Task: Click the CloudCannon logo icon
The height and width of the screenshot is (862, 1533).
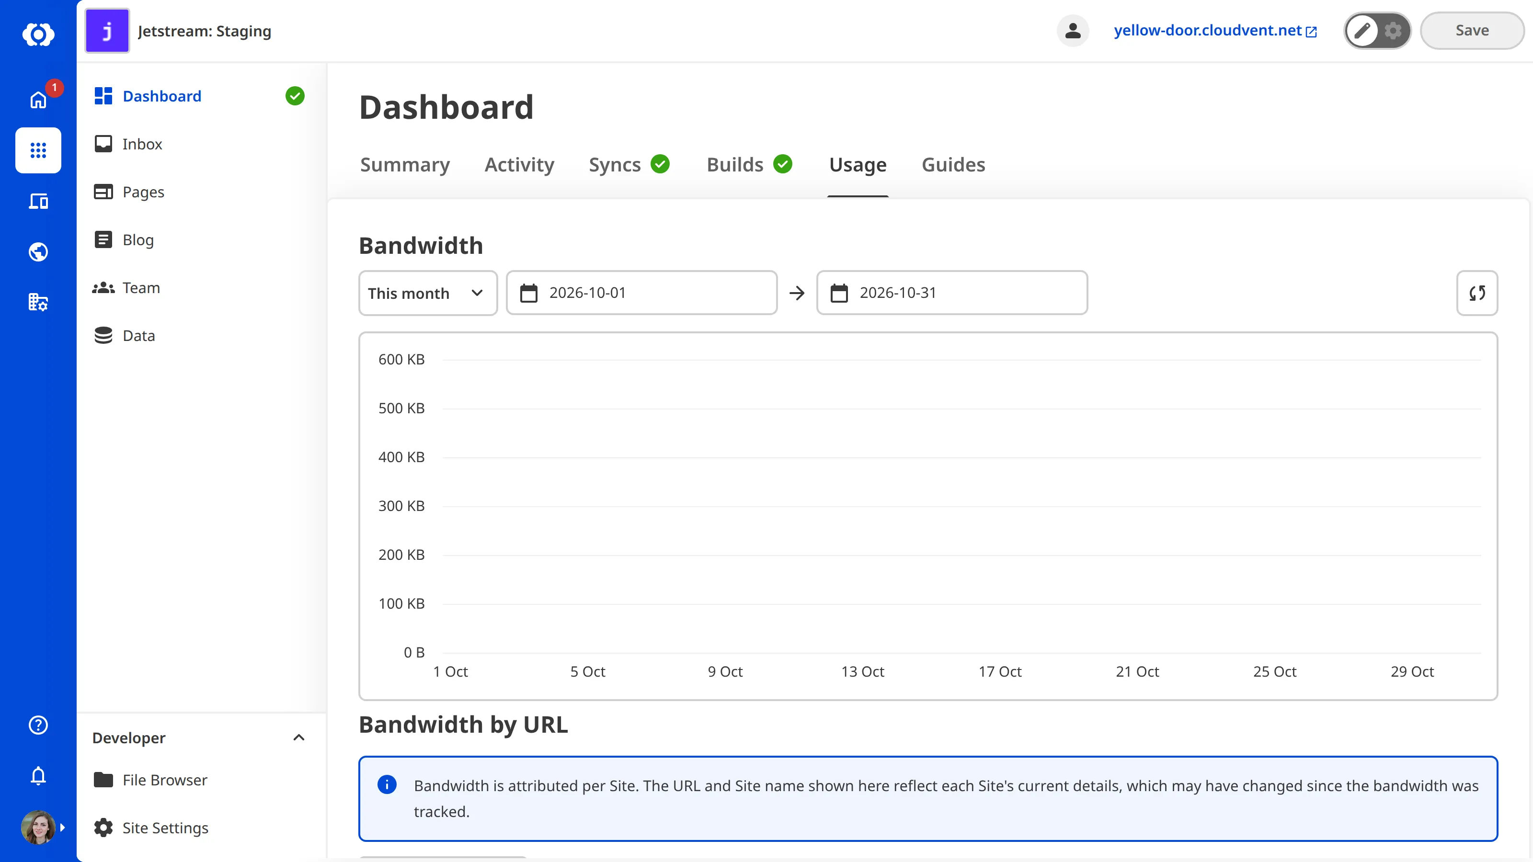Action: 38,34
